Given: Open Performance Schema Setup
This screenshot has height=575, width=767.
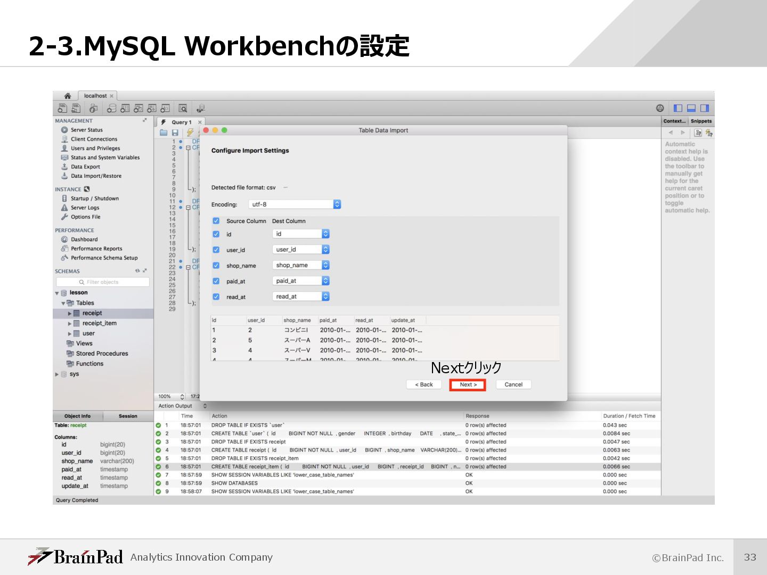Looking at the screenshot, I should [104, 258].
